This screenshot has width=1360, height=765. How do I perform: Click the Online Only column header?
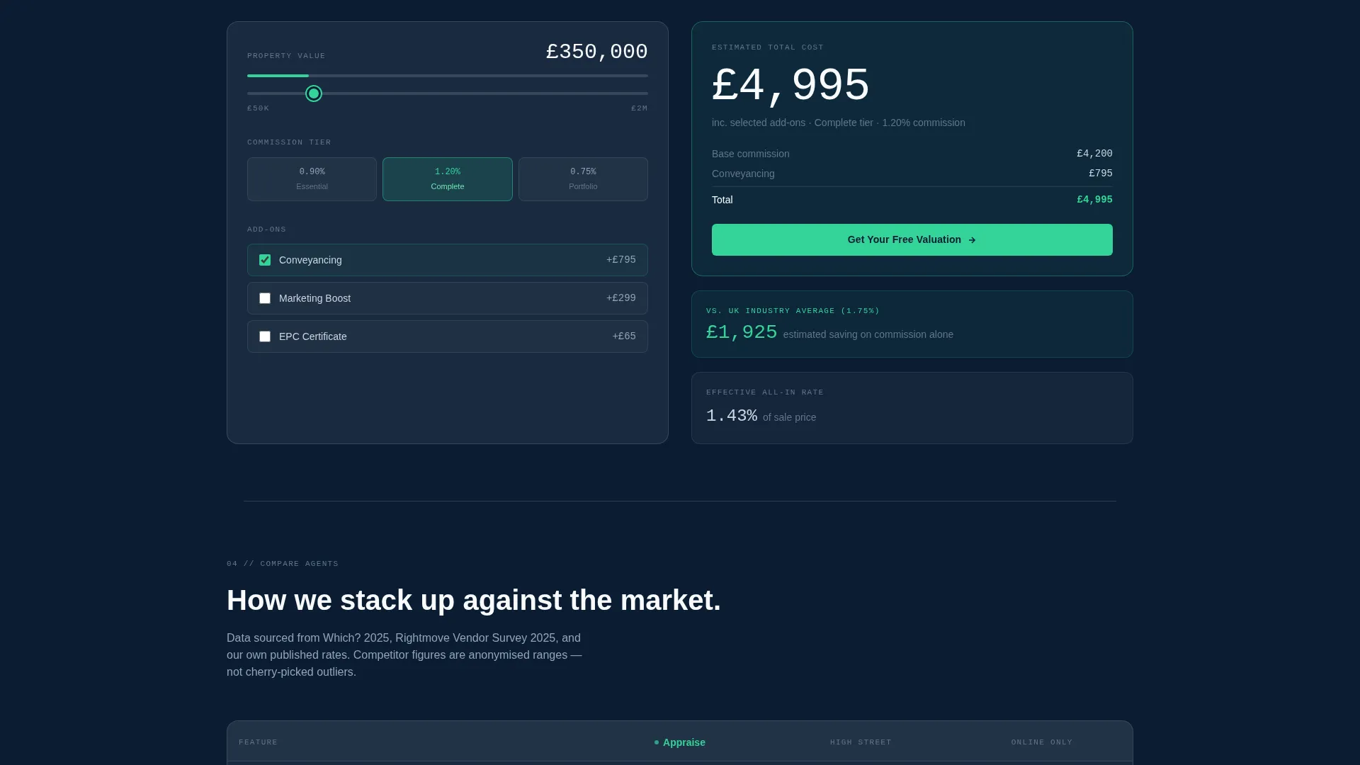point(1042,742)
